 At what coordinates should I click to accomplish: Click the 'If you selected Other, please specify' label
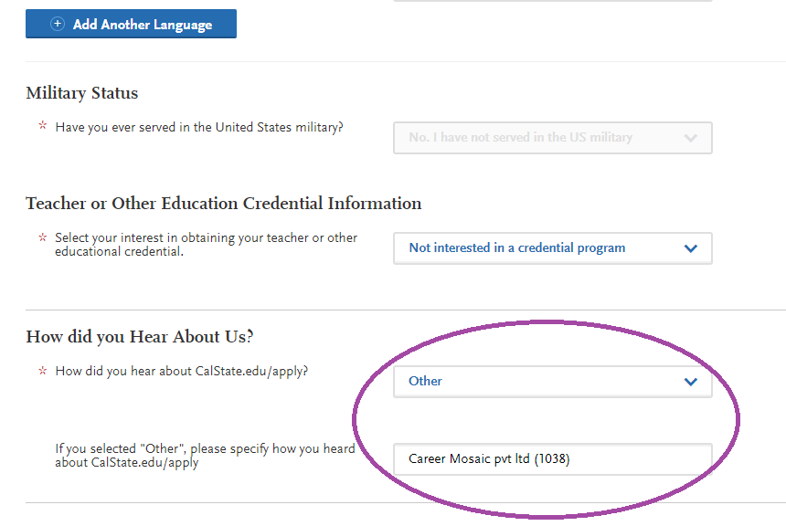coord(205,456)
